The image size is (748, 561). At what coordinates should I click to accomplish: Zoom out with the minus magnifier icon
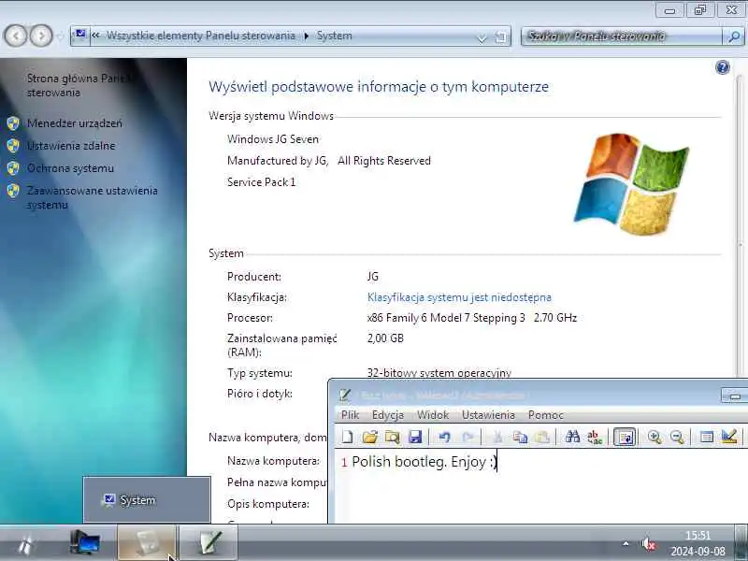click(x=677, y=437)
